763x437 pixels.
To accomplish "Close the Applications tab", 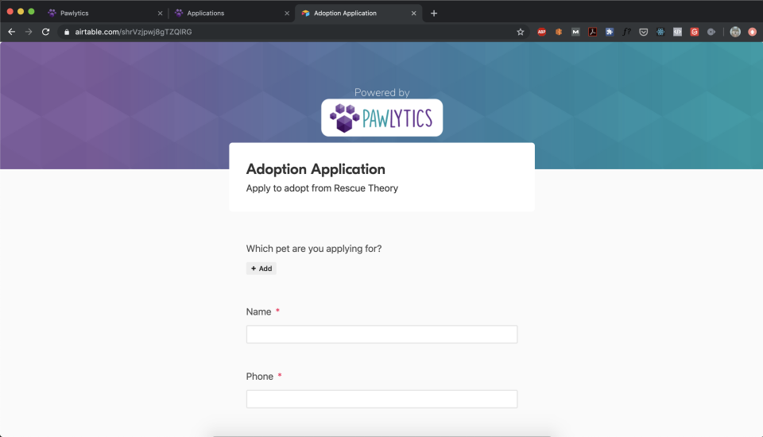I will click(287, 14).
